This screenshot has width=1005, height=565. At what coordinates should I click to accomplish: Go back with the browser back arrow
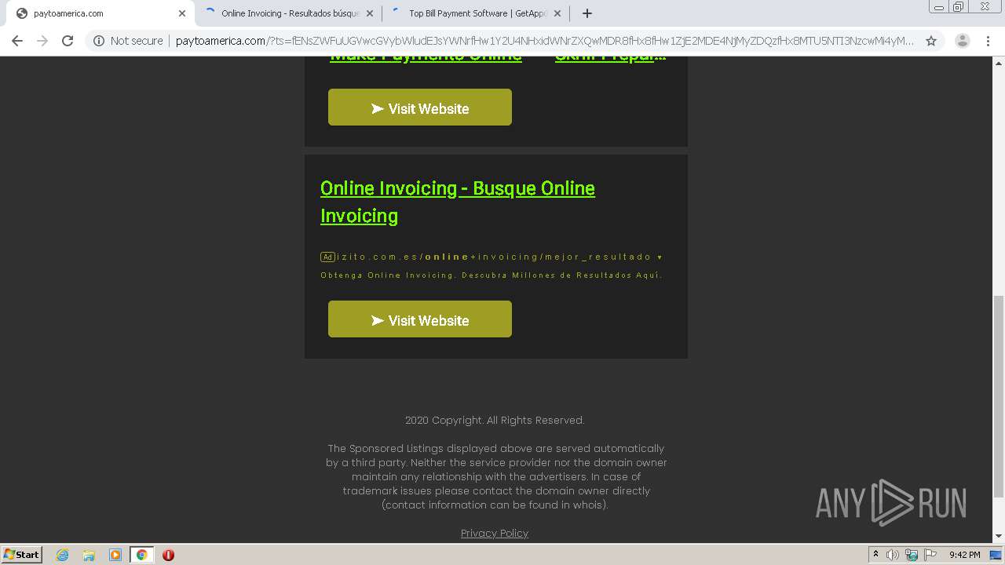tap(17, 41)
